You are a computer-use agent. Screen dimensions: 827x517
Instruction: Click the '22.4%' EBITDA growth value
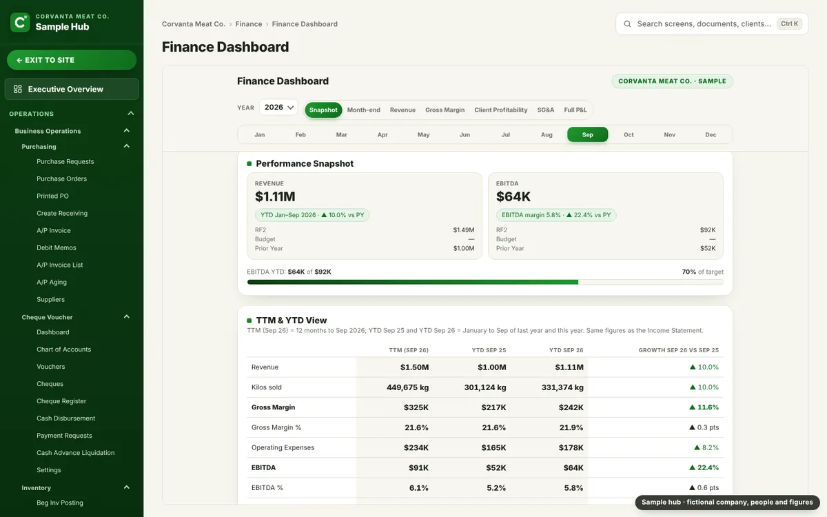pyautogui.click(x=704, y=467)
